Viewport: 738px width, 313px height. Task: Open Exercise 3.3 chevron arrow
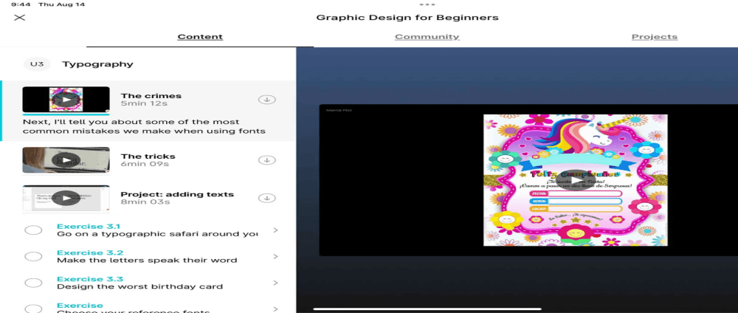tap(276, 283)
